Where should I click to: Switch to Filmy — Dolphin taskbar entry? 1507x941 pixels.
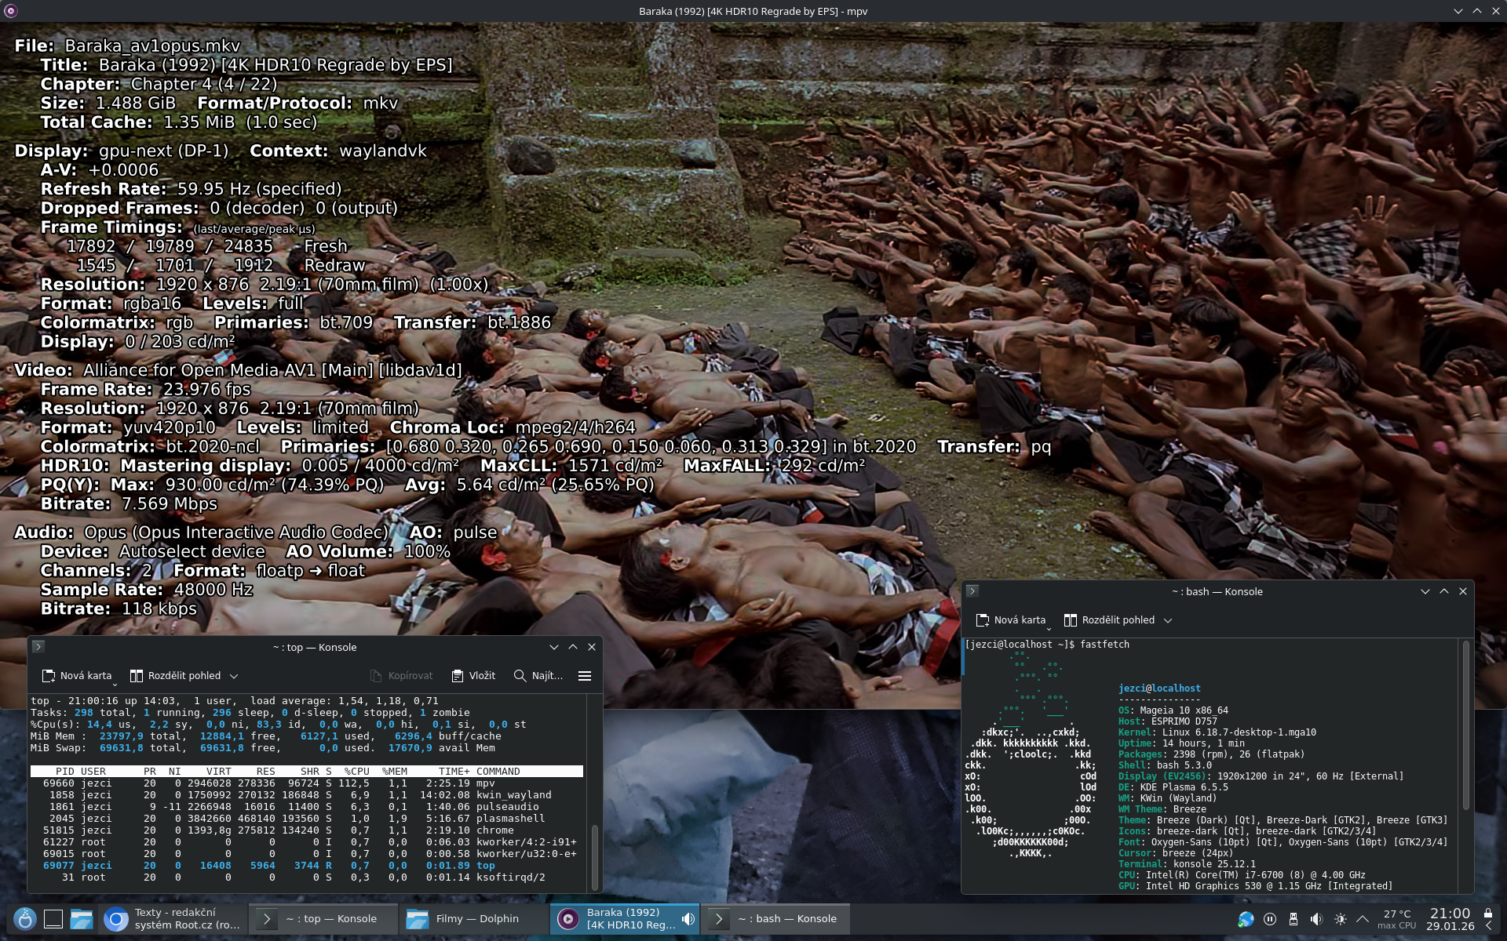[x=468, y=918]
